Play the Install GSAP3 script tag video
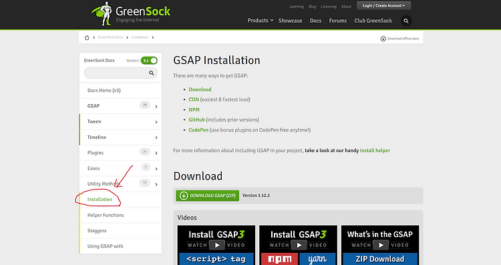 (x=216, y=245)
